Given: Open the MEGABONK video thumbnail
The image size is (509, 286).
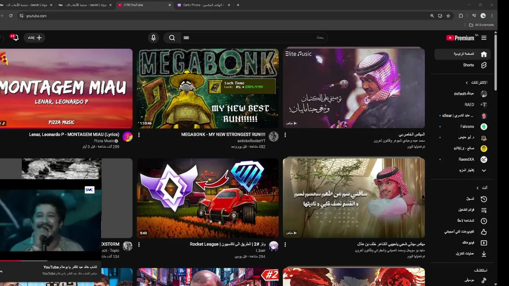Looking at the screenshot, I should [208, 88].
